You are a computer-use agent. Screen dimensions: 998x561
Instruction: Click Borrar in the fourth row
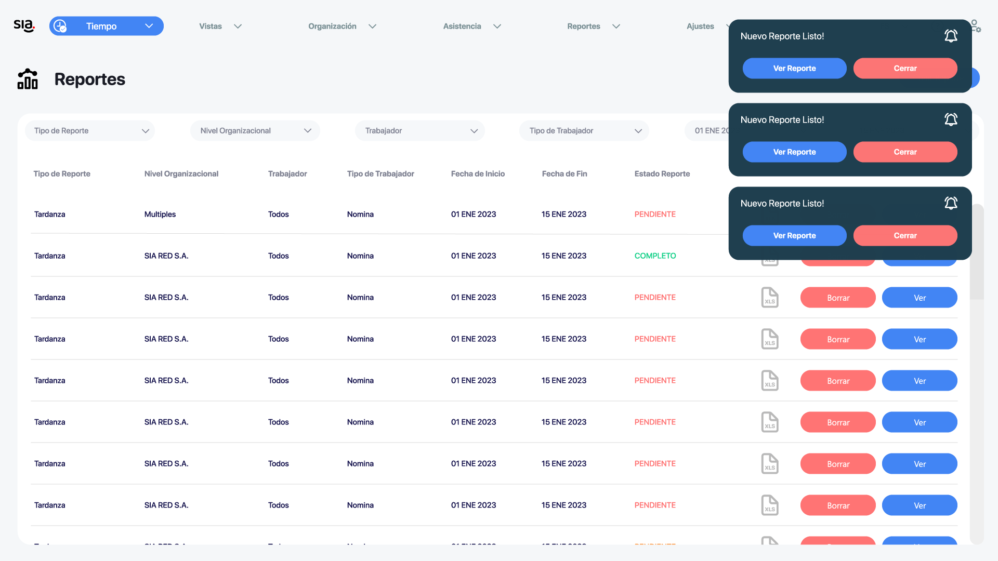tap(838, 339)
